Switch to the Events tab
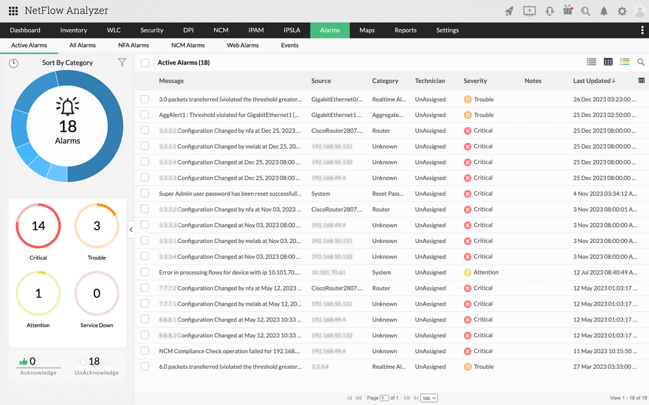Viewport: 649px width, 405px height. 290,45
